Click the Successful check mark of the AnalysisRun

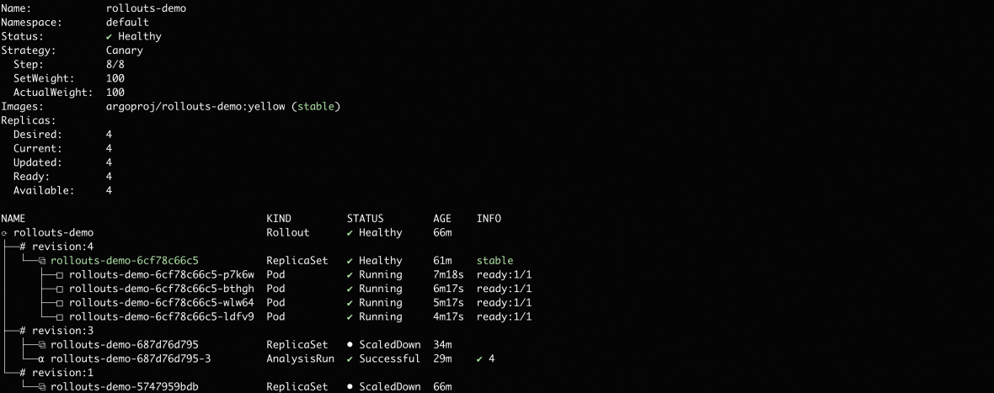tap(350, 359)
